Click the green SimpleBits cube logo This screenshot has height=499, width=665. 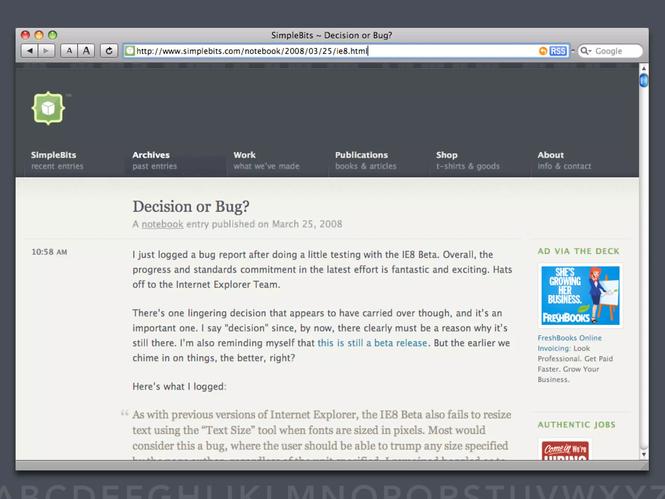pyautogui.click(x=48, y=108)
